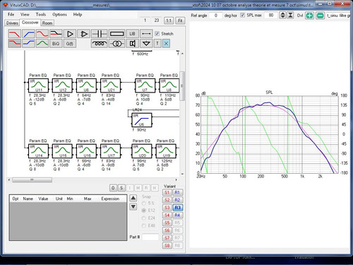Viewport: 353px width, 265px height.
Task: Select the red low-pass filter block tool
Action: [14, 34]
